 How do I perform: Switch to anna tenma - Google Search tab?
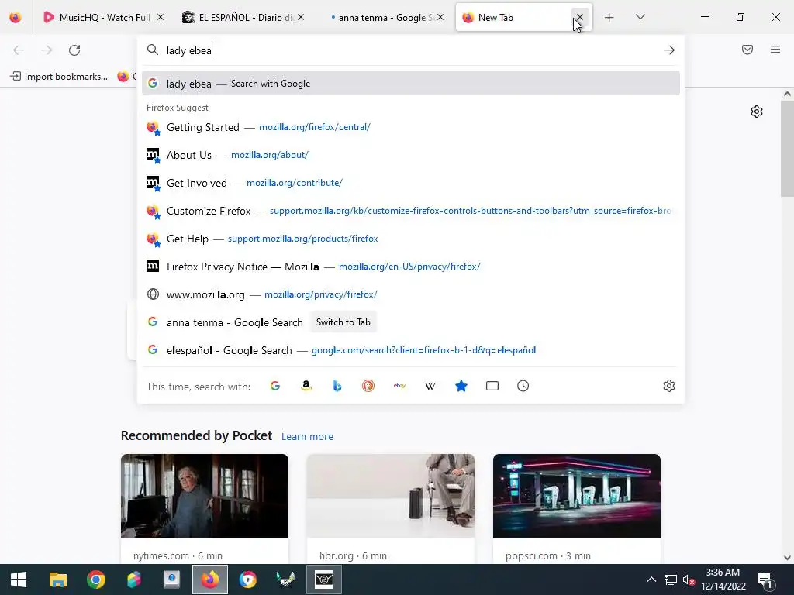[x=383, y=18]
